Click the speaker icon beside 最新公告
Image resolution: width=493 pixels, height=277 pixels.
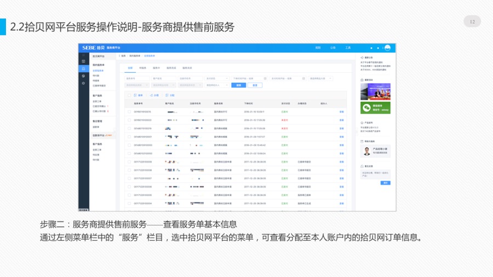362,58
